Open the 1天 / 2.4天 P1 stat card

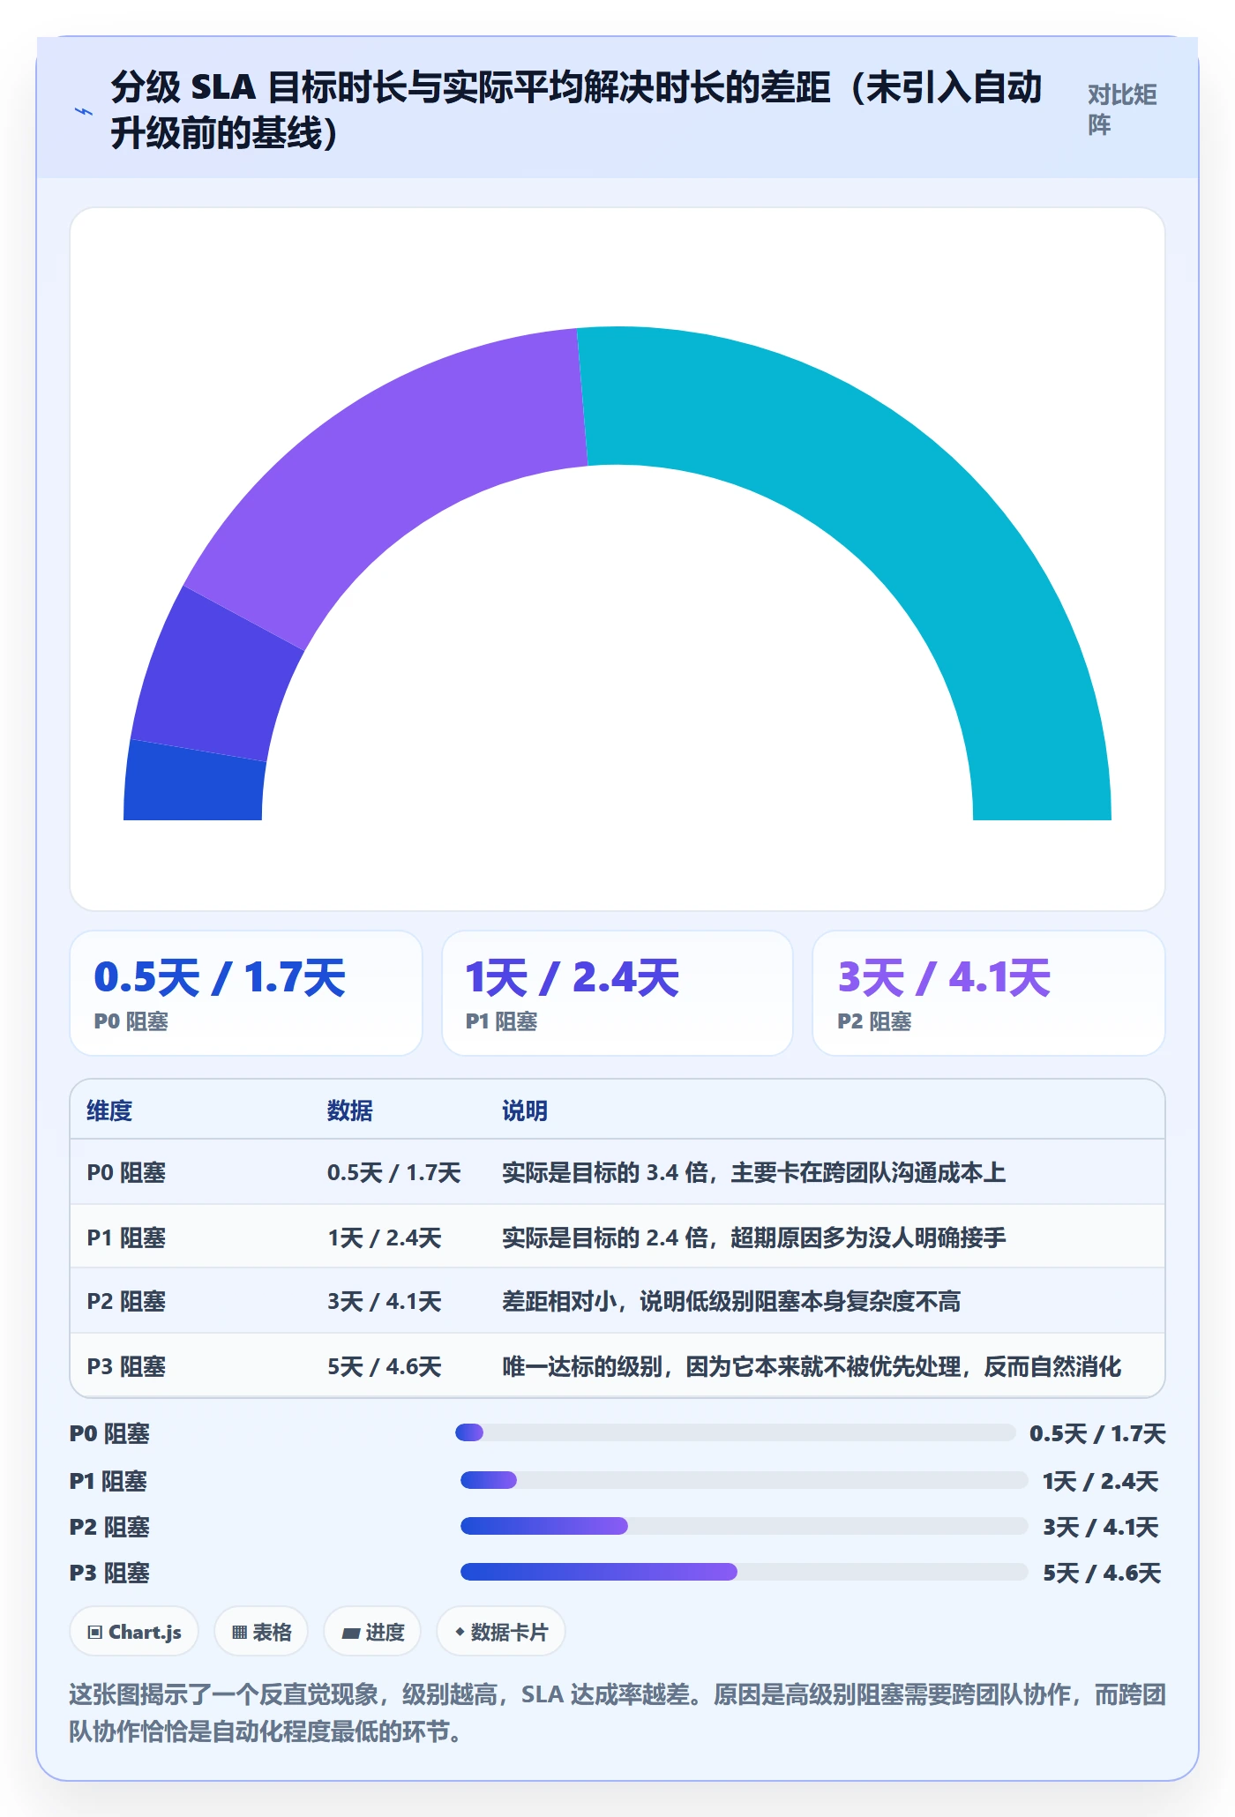click(x=617, y=993)
